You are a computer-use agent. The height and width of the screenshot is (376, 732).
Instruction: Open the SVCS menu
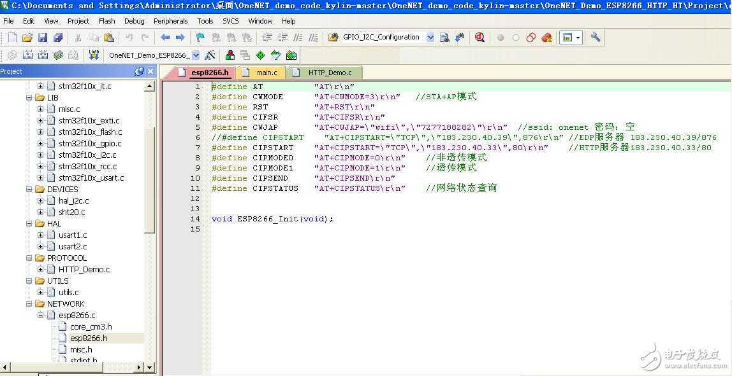point(231,21)
